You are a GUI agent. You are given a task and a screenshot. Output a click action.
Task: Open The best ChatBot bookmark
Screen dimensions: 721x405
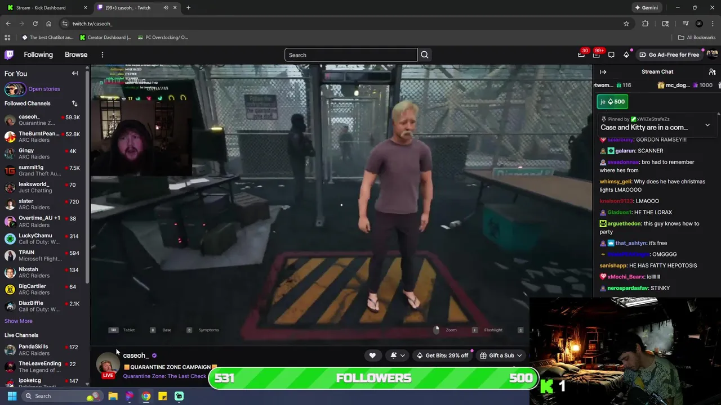(47, 38)
